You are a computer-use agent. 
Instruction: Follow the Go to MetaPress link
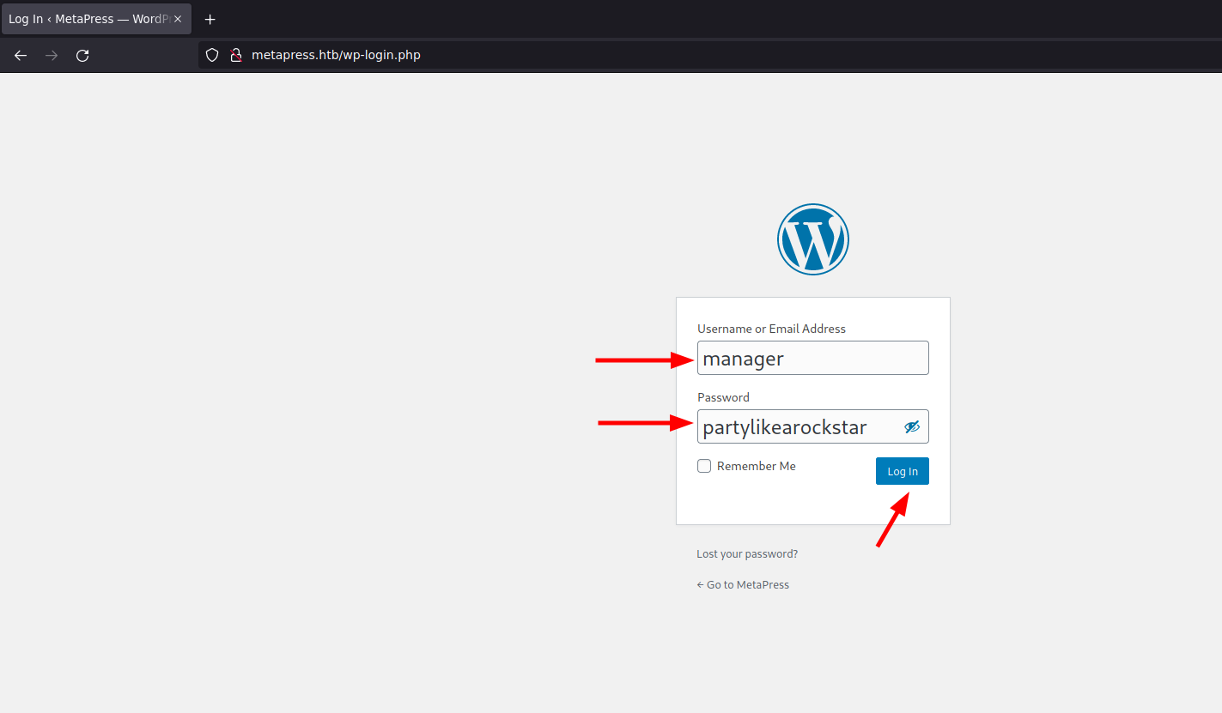pyautogui.click(x=743, y=585)
